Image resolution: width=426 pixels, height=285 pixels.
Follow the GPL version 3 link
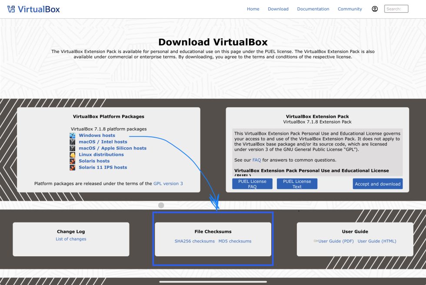[168, 184]
